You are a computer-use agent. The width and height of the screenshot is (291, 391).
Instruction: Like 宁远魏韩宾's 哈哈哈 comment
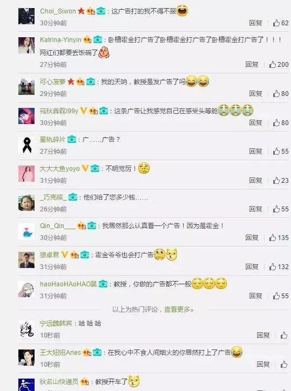[x=284, y=335]
